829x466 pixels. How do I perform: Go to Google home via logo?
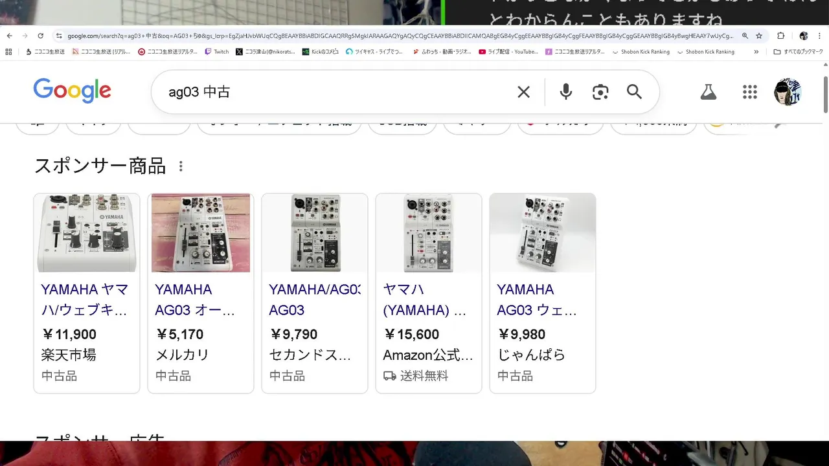pyautogui.click(x=73, y=91)
